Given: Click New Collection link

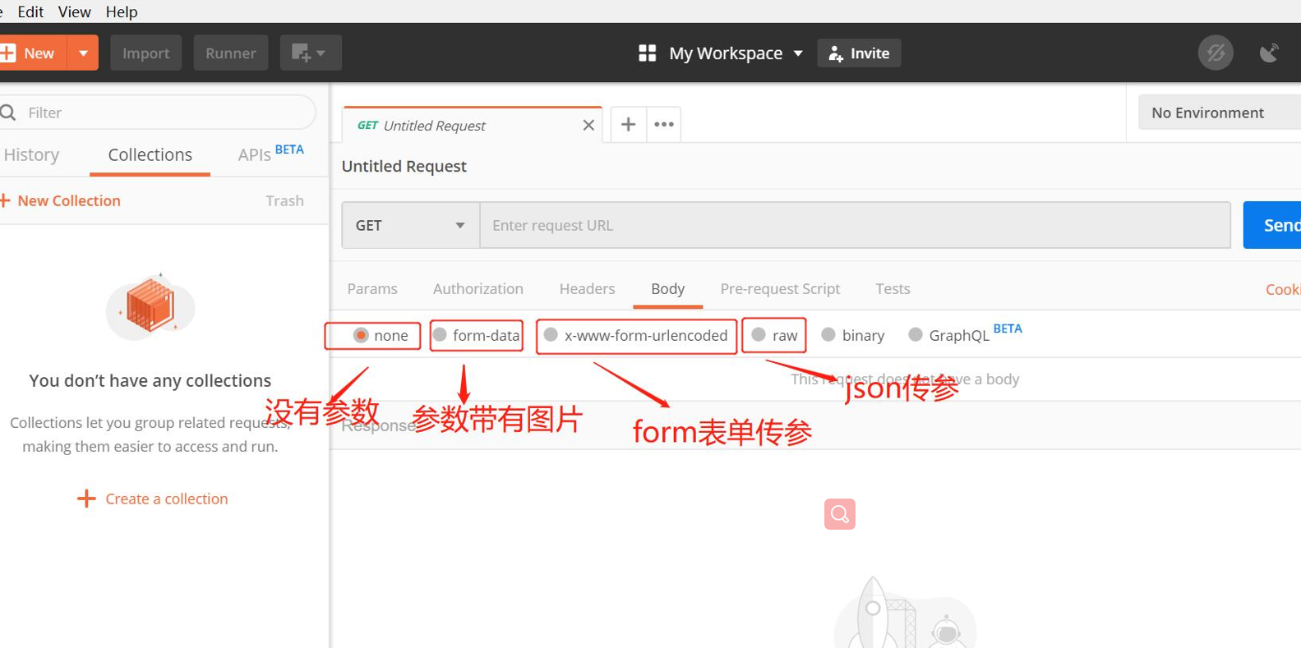Looking at the screenshot, I should (x=69, y=200).
